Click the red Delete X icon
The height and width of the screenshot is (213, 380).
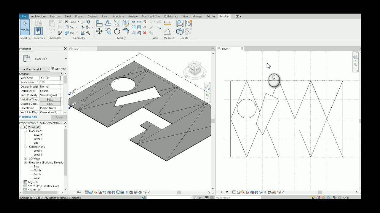tap(145, 33)
